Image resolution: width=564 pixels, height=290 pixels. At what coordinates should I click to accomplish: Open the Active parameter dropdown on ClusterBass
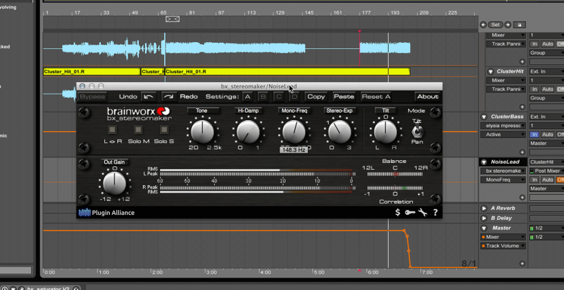coord(503,134)
